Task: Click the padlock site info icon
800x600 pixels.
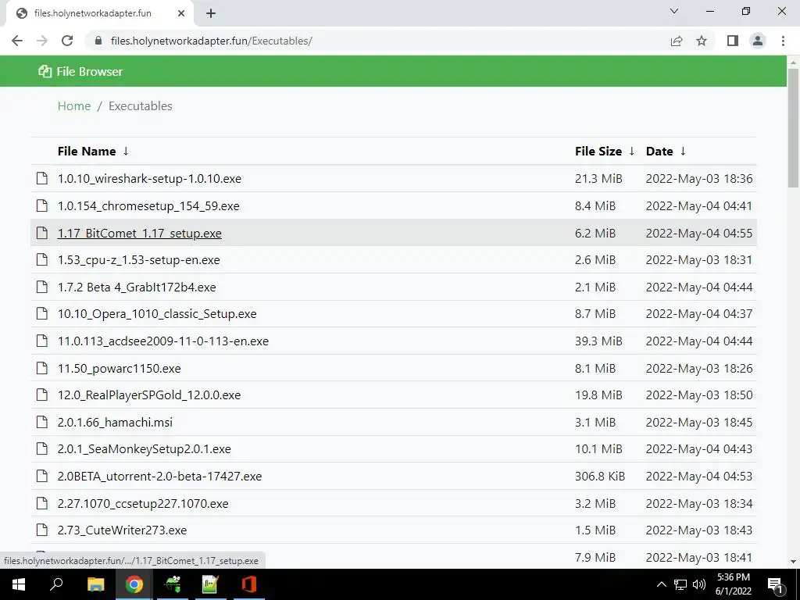Action: pyautogui.click(x=98, y=41)
